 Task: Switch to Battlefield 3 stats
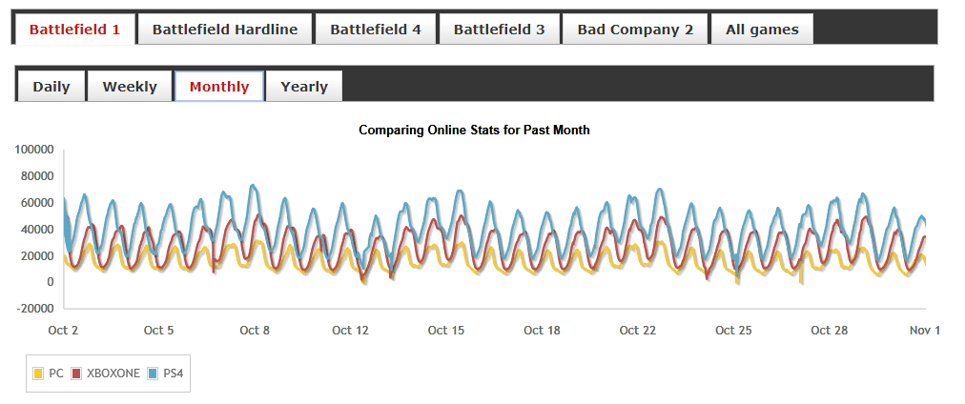pos(499,30)
